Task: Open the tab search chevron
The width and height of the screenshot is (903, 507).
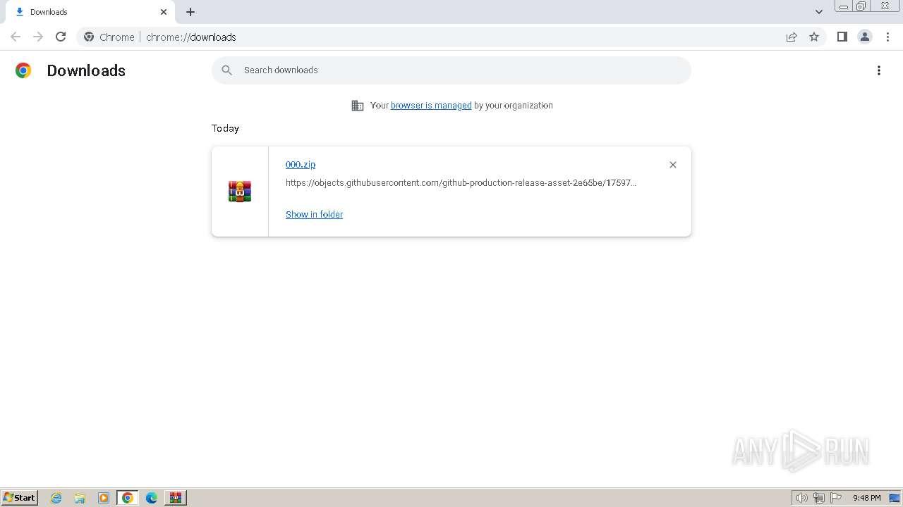Action: pos(819,12)
